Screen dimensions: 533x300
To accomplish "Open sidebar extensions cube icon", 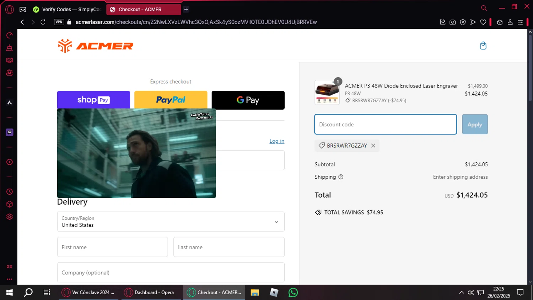I will tap(10, 204).
